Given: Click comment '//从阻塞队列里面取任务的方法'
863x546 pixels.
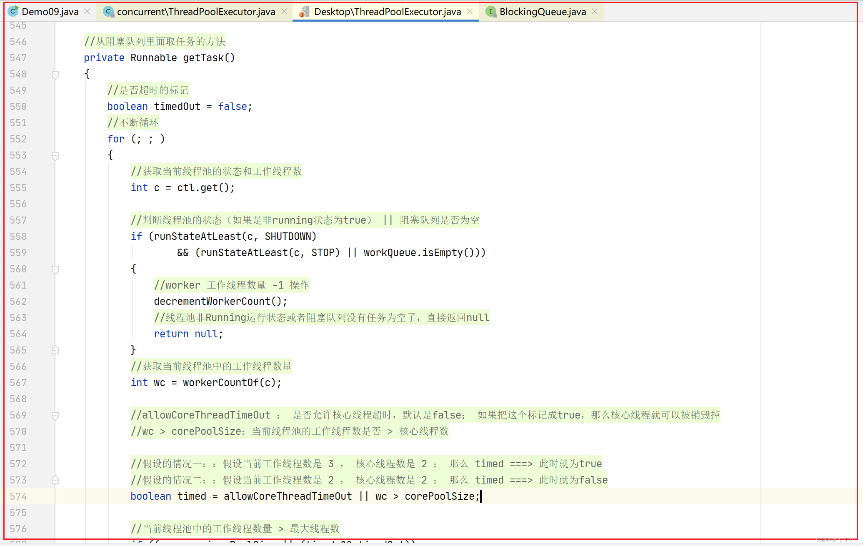Looking at the screenshot, I should [x=155, y=42].
